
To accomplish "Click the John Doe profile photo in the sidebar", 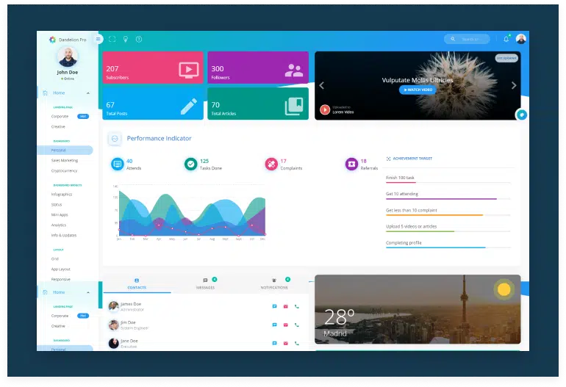I will 68,57.
